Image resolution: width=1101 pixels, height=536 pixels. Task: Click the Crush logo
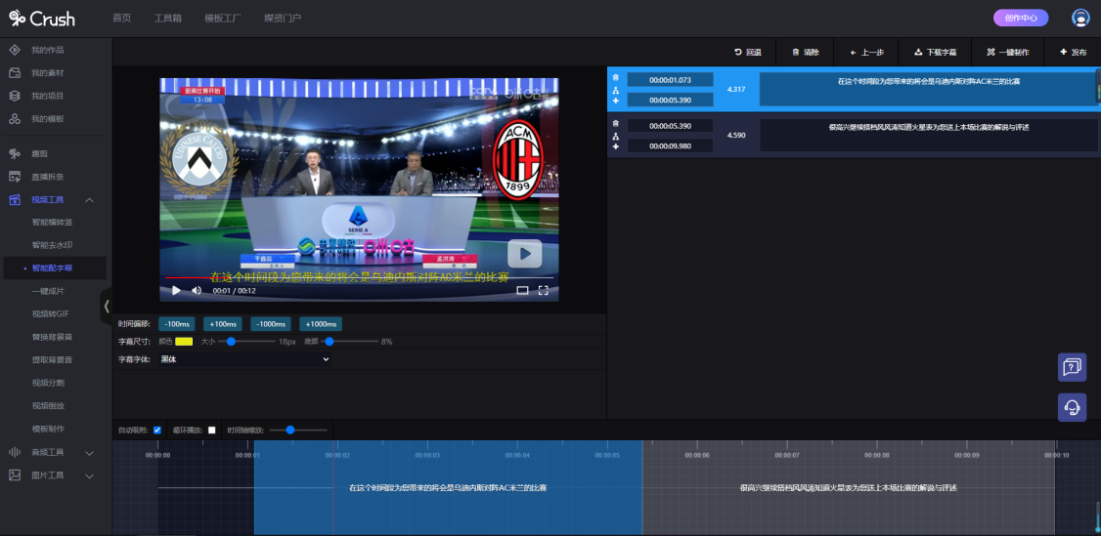[x=41, y=19]
